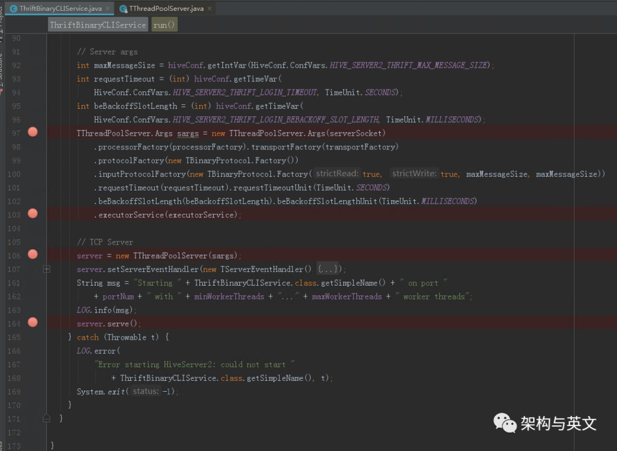
Task: Click executorService call on line 103
Action: [x=131, y=215]
